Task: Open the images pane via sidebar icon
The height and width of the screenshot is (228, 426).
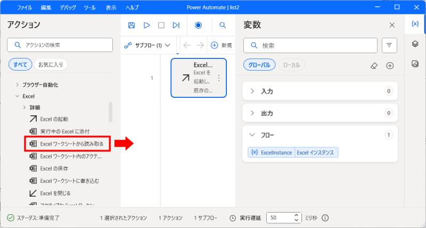Action: click(x=415, y=64)
